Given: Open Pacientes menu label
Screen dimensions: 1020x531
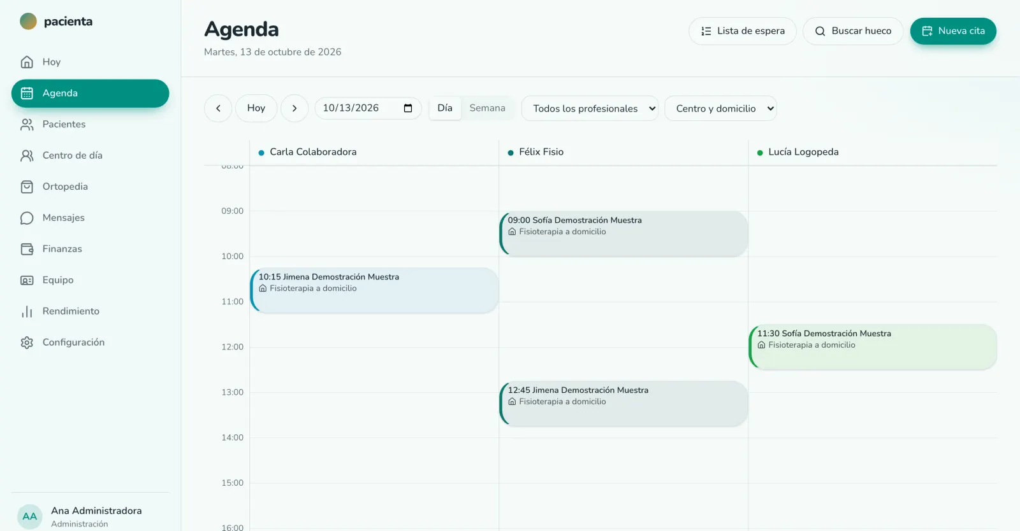Looking at the screenshot, I should click(x=64, y=124).
